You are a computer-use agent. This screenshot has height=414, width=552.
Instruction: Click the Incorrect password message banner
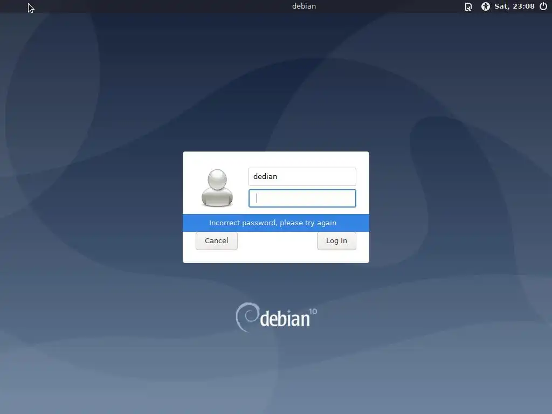275,223
